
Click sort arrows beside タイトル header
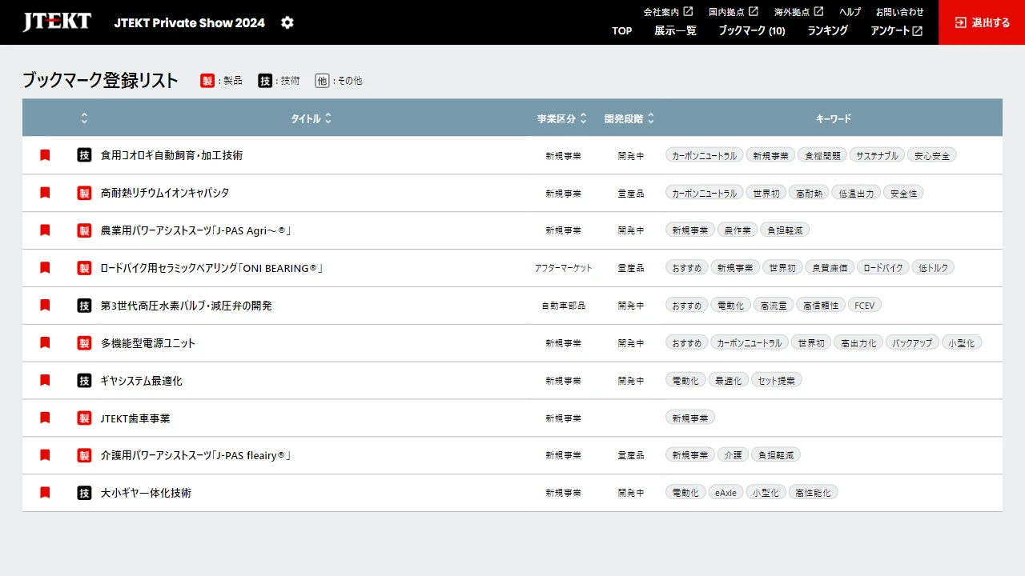point(328,118)
